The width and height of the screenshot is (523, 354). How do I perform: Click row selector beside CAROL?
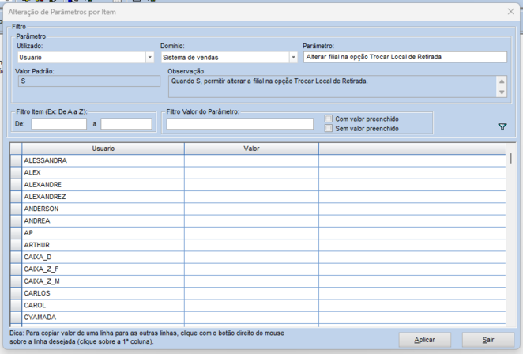(x=16, y=305)
